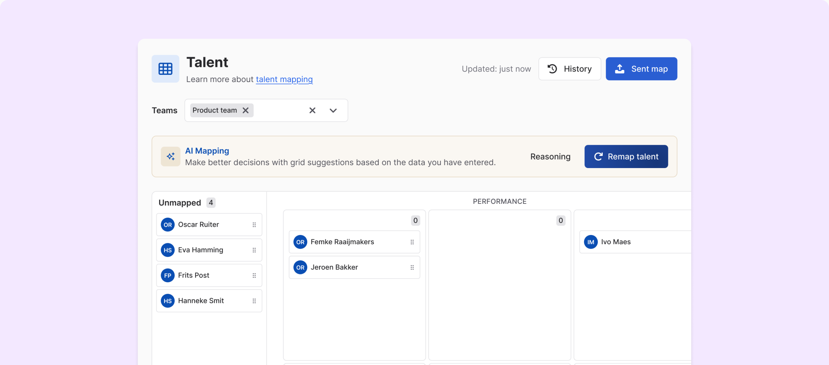Open the talent mapping link
The width and height of the screenshot is (829, 365).
pyautogui.click(x=284, y=79)
